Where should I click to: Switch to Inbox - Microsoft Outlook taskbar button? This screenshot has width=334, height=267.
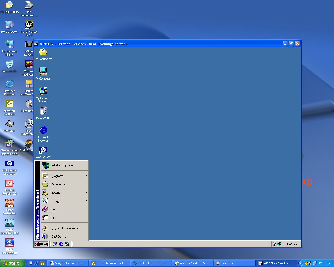click(x=109, y=263)
